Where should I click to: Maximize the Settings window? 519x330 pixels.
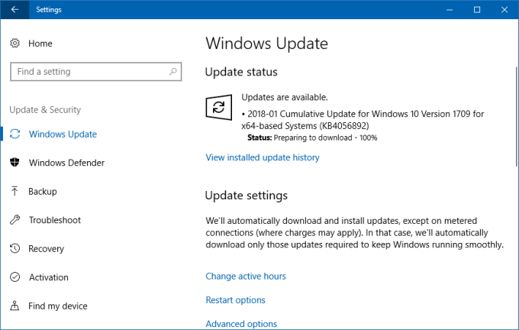(x=477, y=10)
